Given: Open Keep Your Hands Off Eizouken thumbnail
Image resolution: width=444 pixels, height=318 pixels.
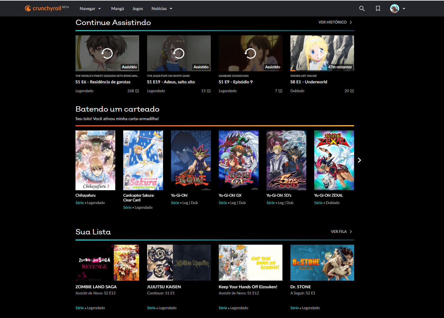Looking at the screenshot, I should point(251,263).
